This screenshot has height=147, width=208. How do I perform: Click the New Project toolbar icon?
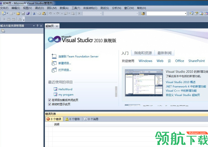tap(4, 13)
